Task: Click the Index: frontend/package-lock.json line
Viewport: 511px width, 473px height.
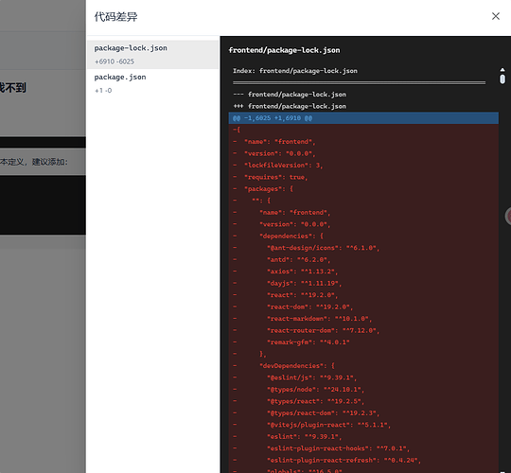Action: pos(295,71)
